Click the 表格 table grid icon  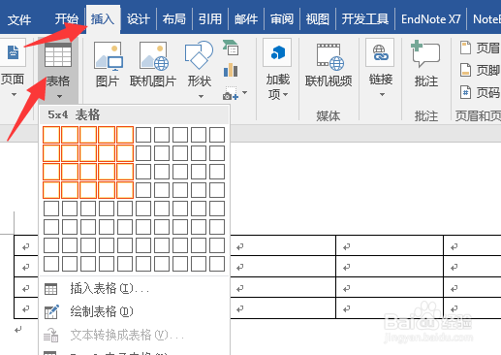pos(58,55)
